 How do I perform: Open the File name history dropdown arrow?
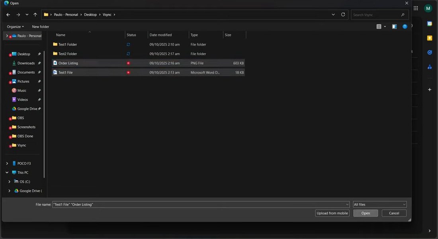[347, 205]
